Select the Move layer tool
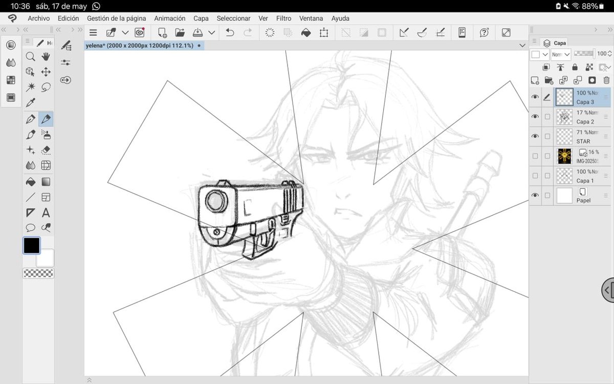Screen dimensions: 614x384 (46, 72)
